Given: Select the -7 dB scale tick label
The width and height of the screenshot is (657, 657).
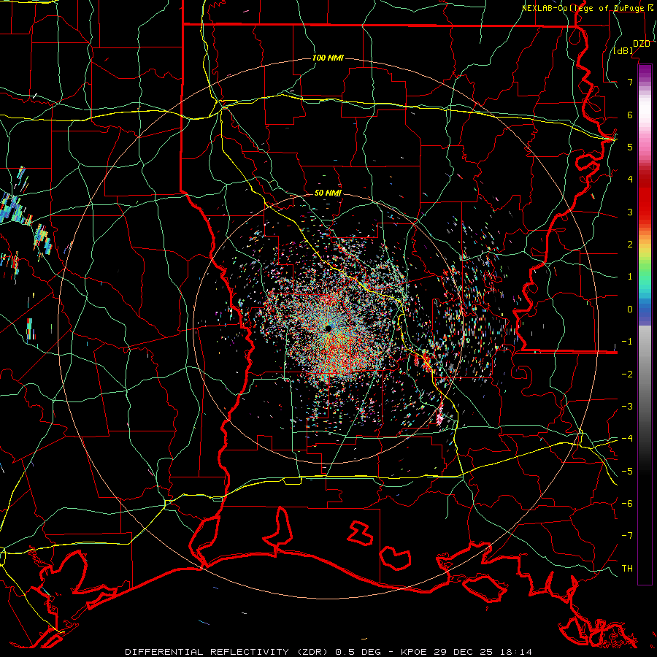Looking at the screenshot, I should pos(627,536).
